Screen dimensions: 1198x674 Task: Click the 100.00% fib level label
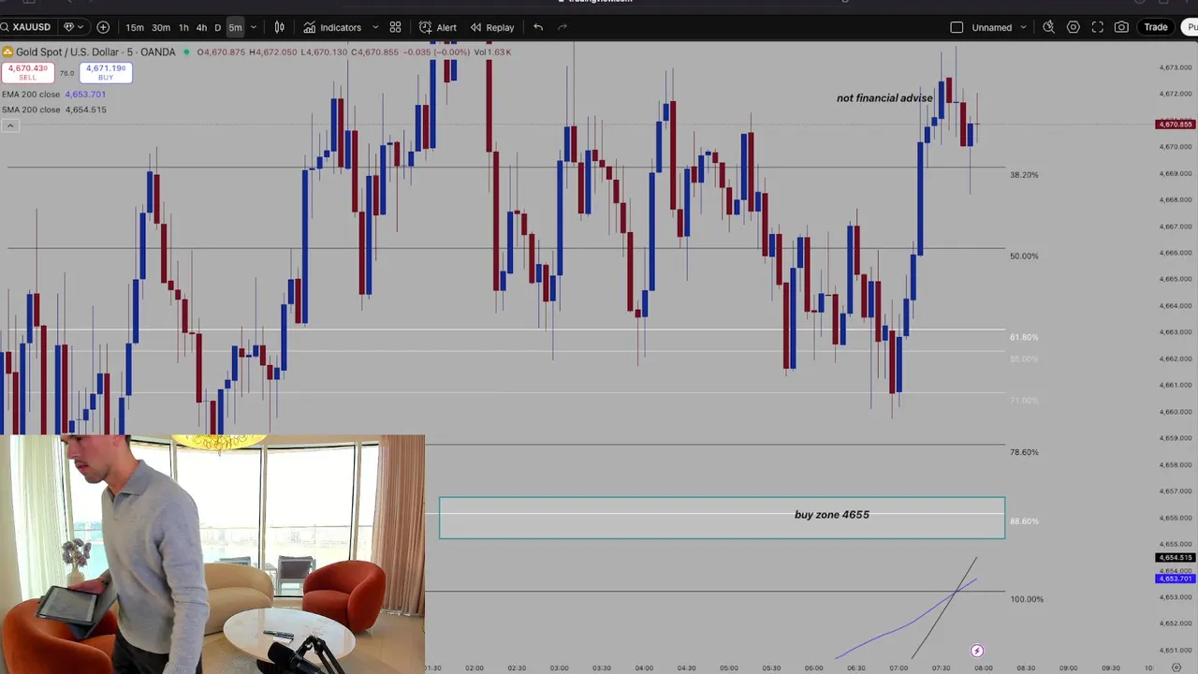point(1027,599)
